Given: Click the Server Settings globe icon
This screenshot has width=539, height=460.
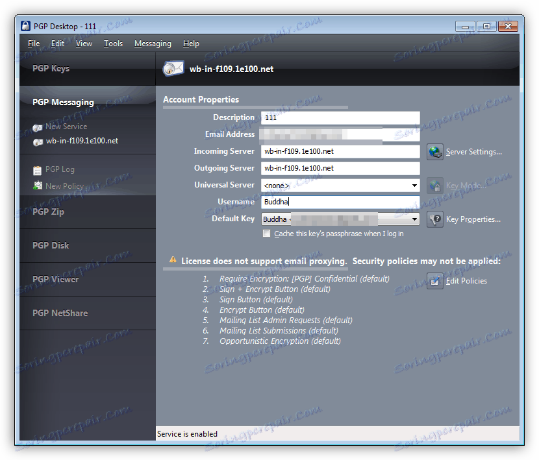Looking at the screenshot, I should click(435, 152).
